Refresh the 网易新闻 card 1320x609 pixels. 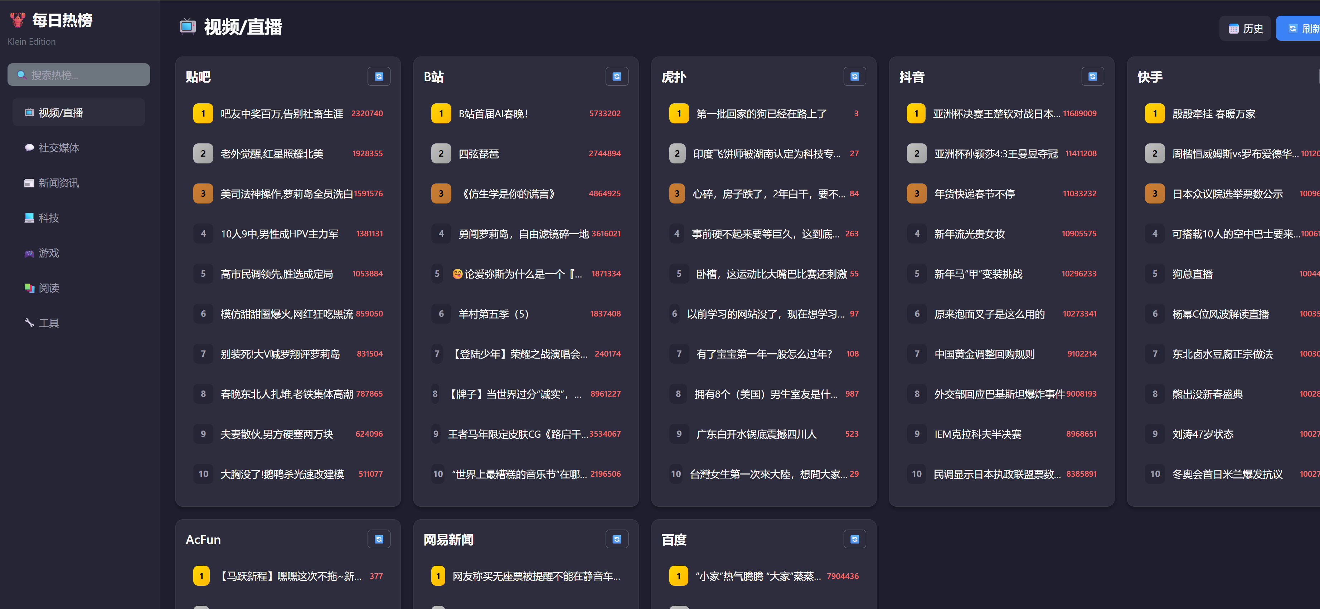(616, 539)
